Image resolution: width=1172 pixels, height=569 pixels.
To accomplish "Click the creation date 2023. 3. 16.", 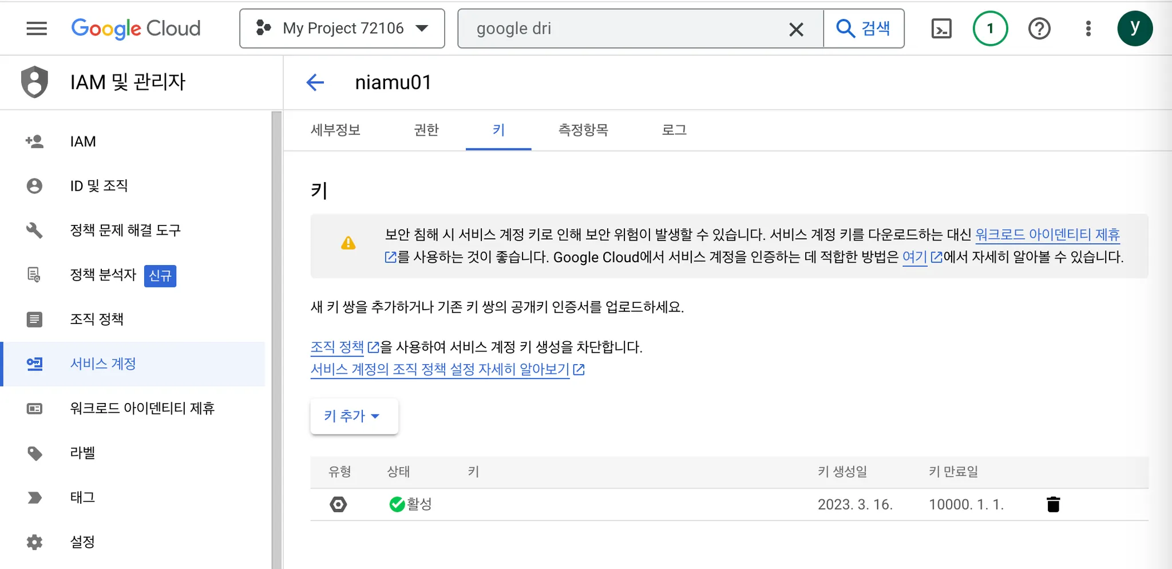I will coord(855,504).
